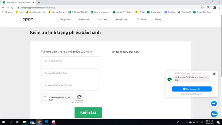Click the red shield extension icon
The image size is (222, 125).
tap(208, 8)
